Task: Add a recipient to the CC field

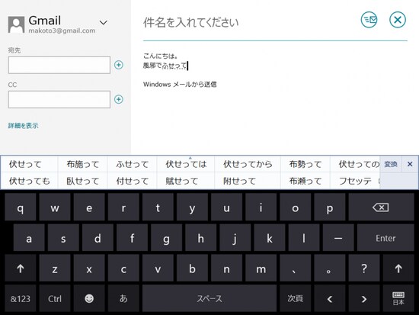Action: [x=119, y=99]
